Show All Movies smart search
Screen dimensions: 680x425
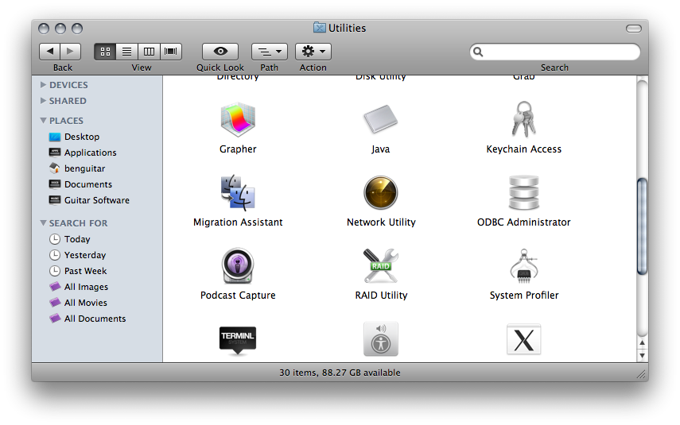click(x=78, y=303)
